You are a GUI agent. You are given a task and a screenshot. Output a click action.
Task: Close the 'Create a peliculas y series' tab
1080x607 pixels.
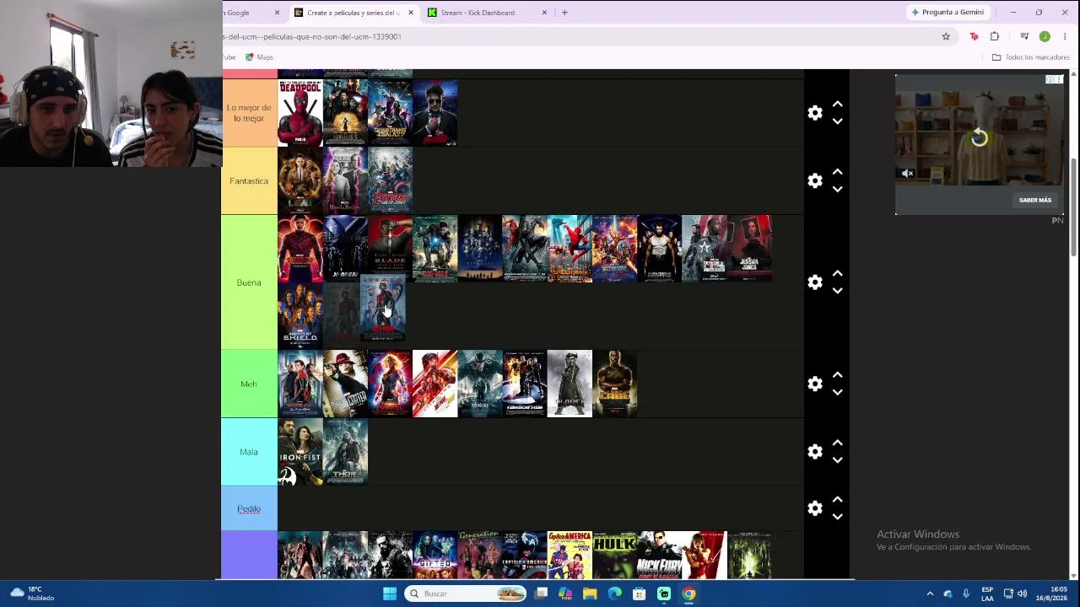pyautogui.click(x=411, y=13)
